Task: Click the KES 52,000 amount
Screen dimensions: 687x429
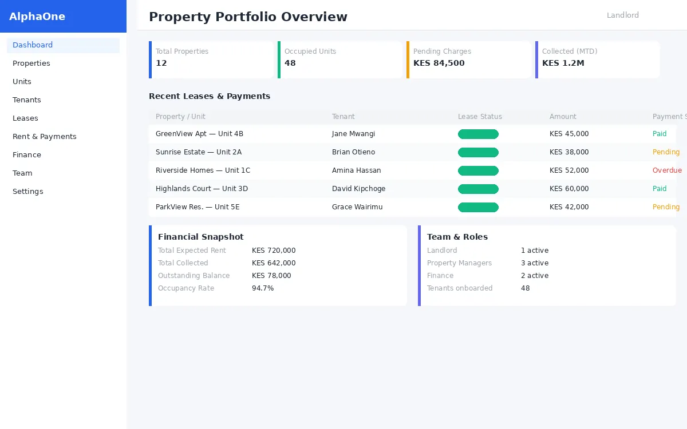Action: pos(569,170)
